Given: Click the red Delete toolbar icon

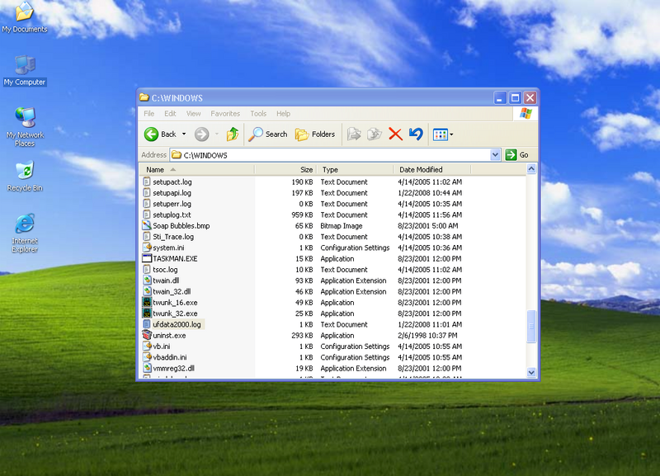Looking at the screenshot, I should 395,134.
